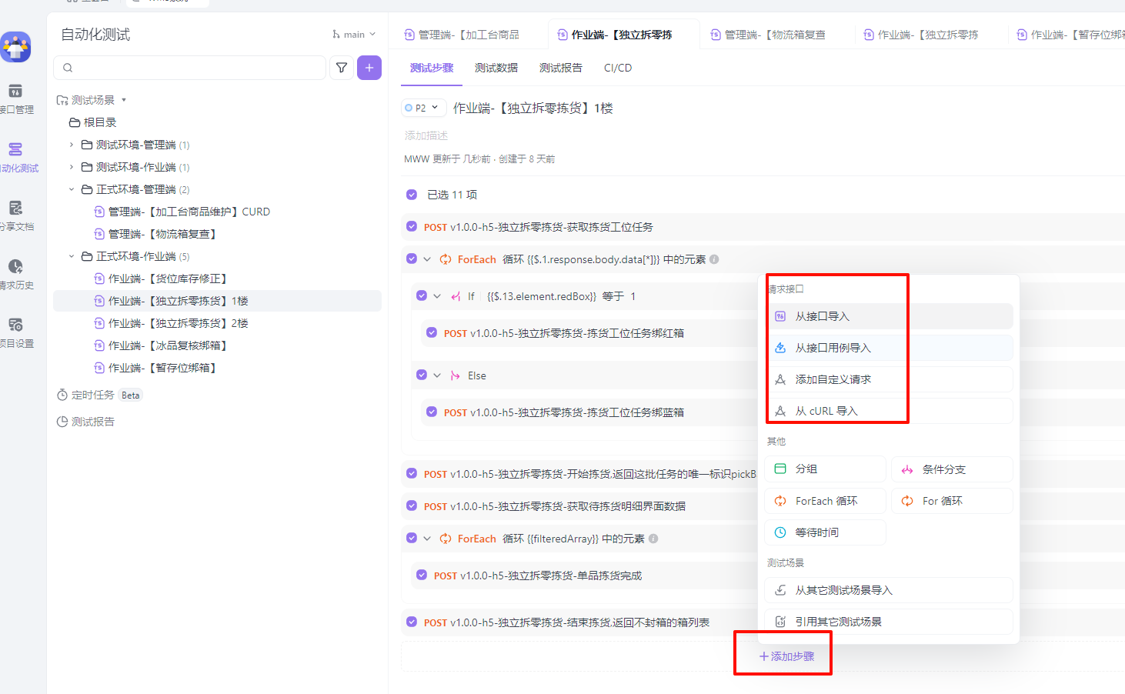Image resolution: width=1125 pixels, height=694 pixels.
Task: Toggle the 已选 11 项 select-all checkbox
Action: 412,195
